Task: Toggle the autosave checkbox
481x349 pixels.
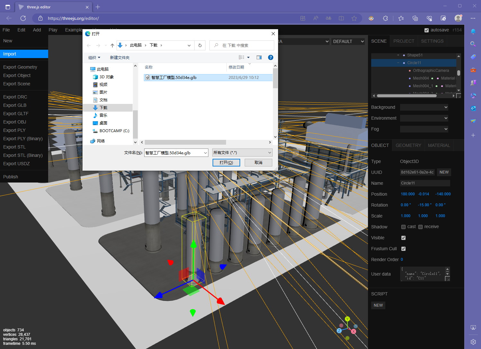Action: coord(426,30)
